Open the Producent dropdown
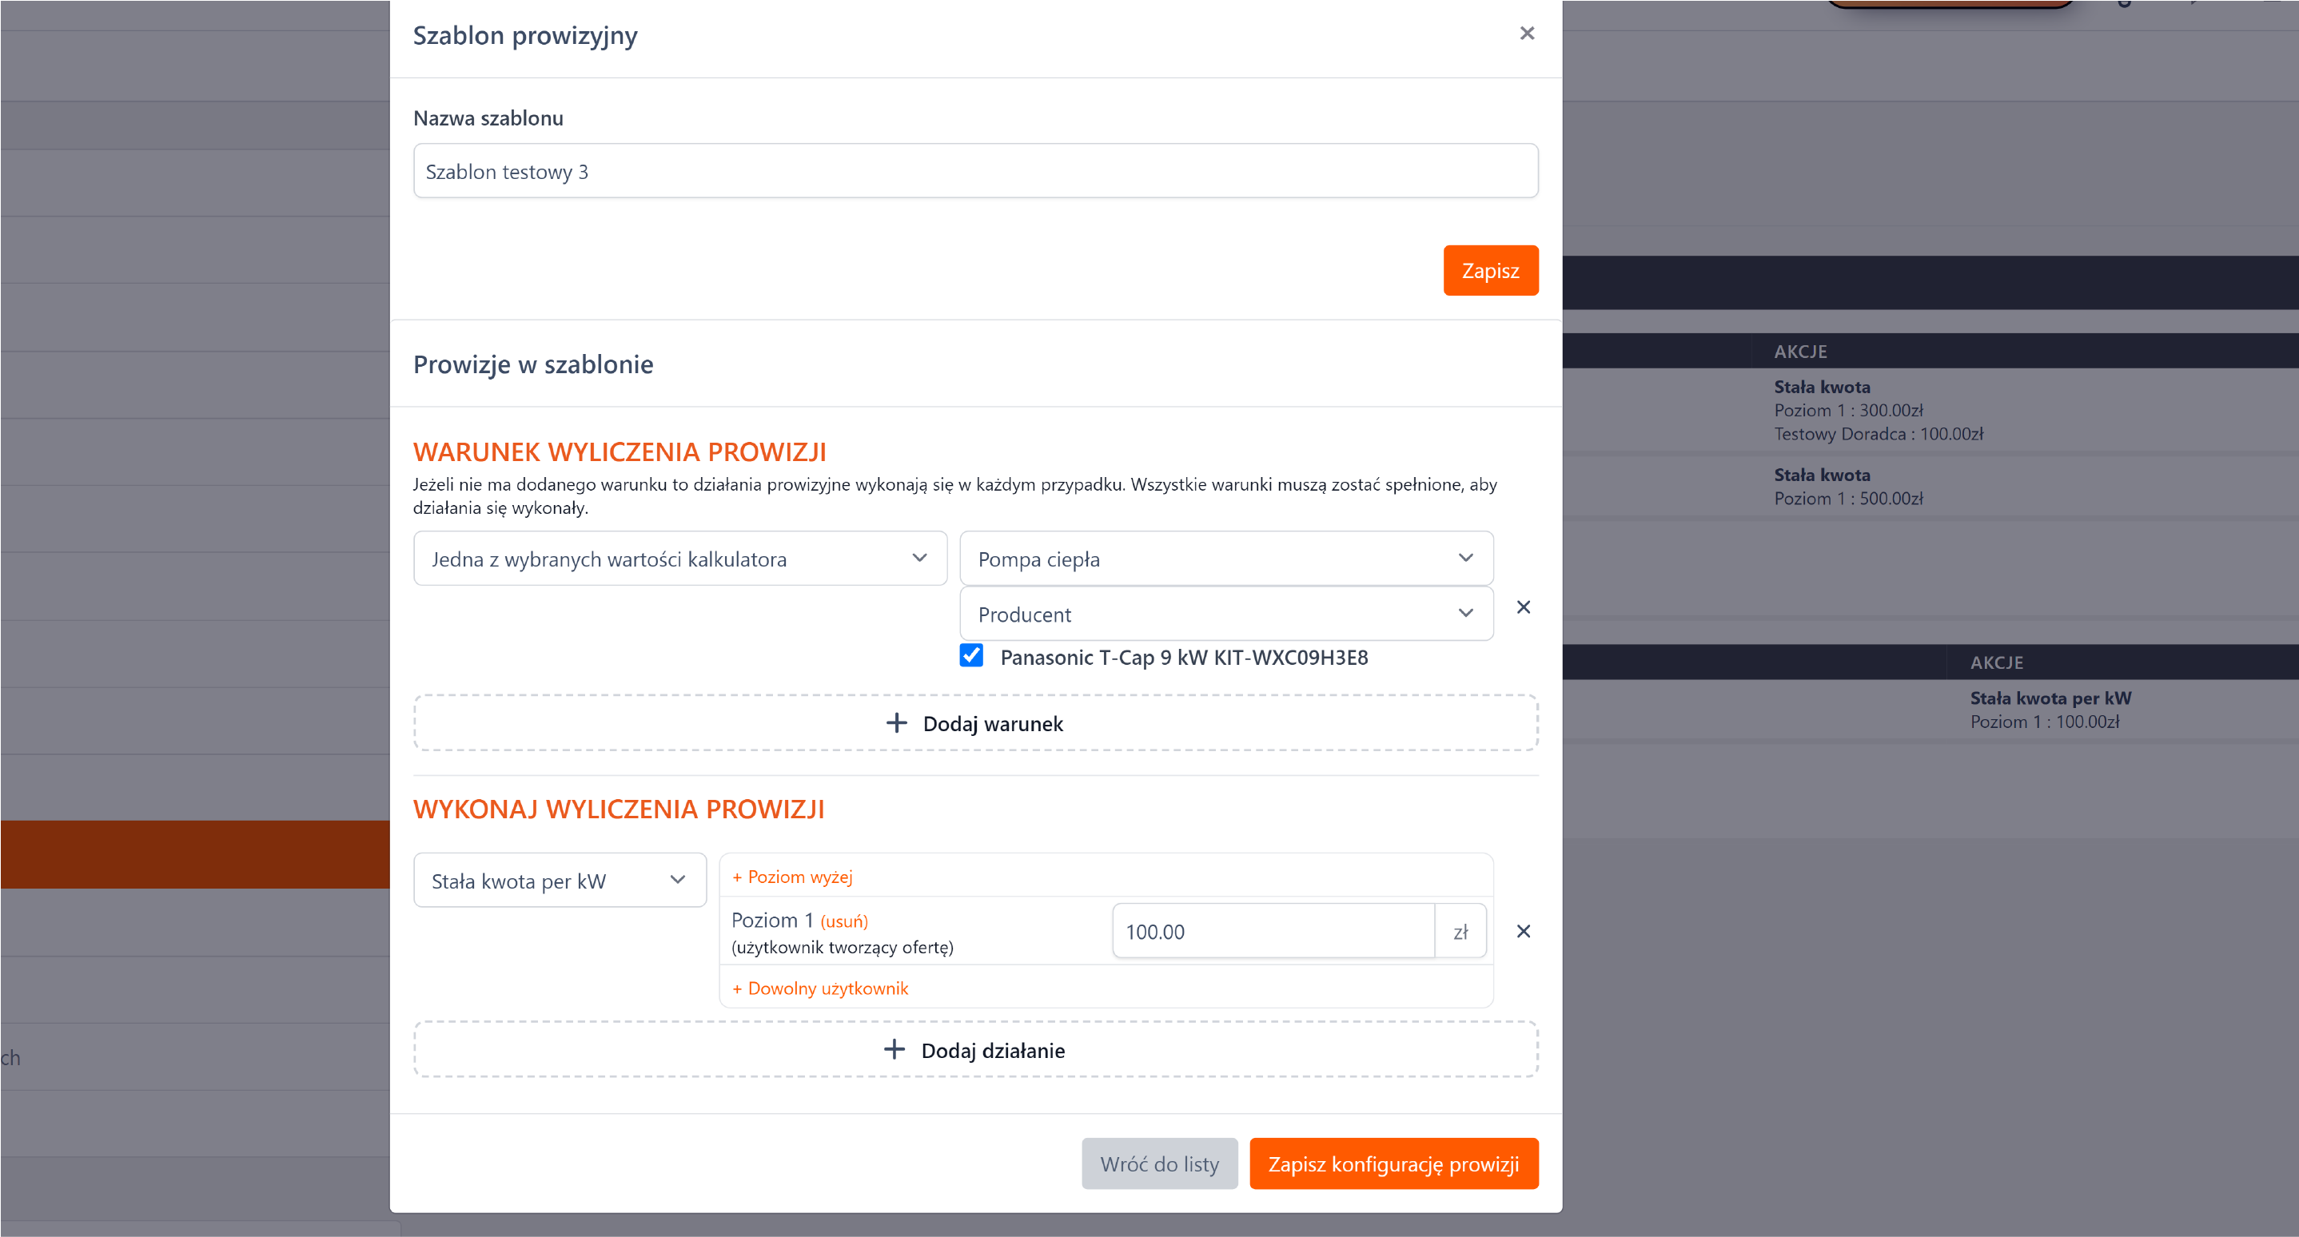The width and height of the screenshot is (2299, 1237). point(1225,614)
